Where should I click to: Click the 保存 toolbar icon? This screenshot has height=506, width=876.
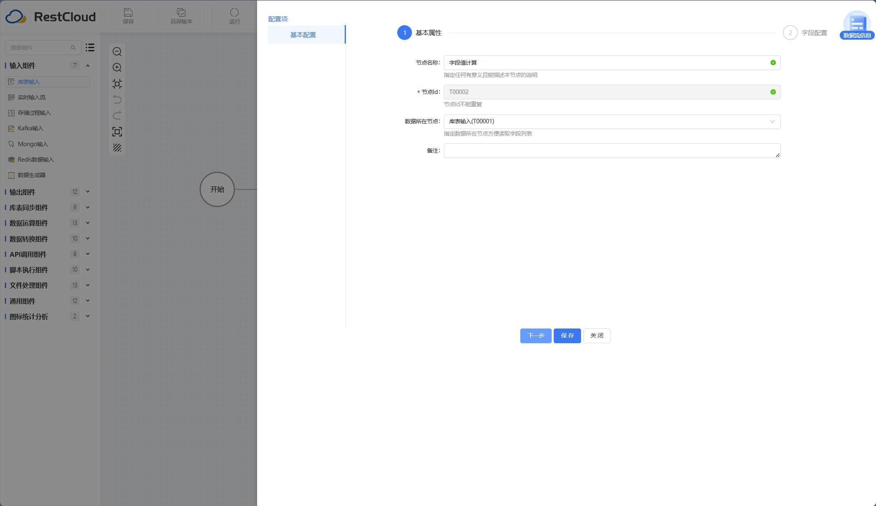tap(128, 16)
